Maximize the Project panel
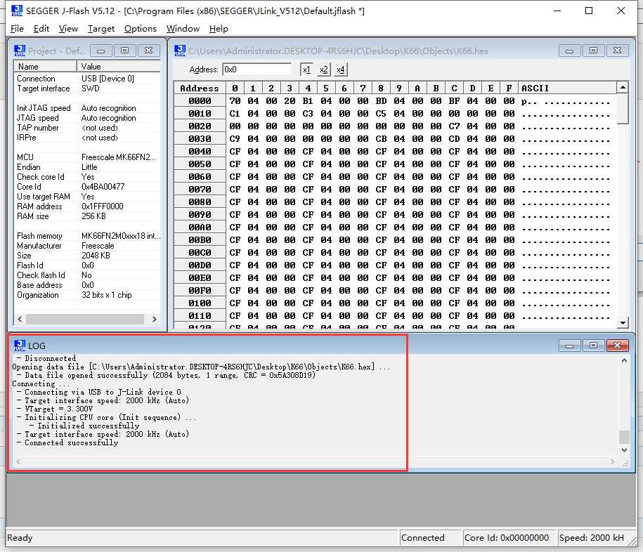The image size is (643, 552). pyautogui.click(x=124, y=51)
